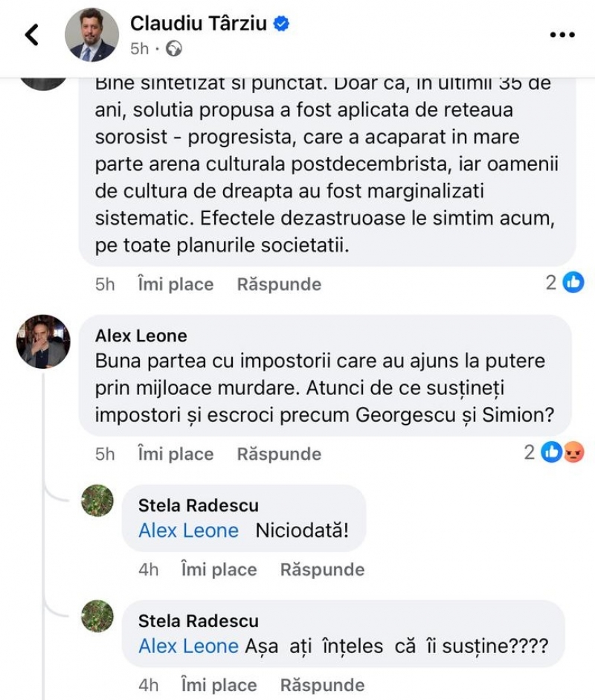This screenshot has width=595, height=700.
Task: Click Îmi place on the first comment
Action: coord(174,283)
